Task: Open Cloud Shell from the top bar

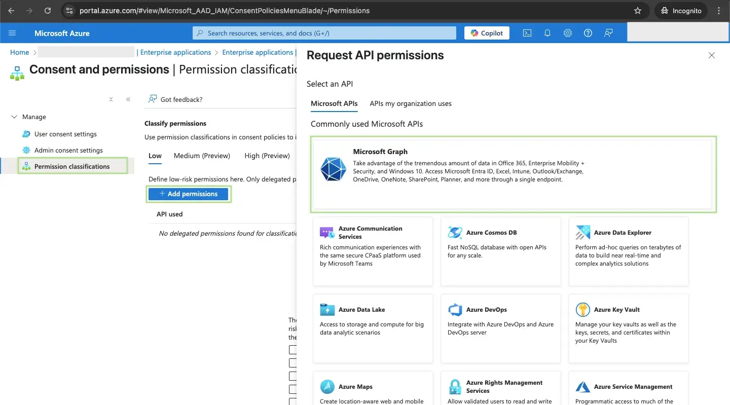Action: (527, 33)
